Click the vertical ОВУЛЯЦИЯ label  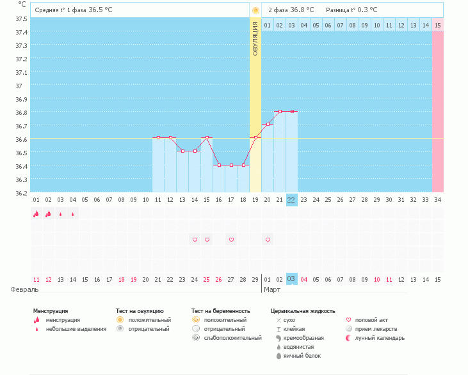pos(255,38)
